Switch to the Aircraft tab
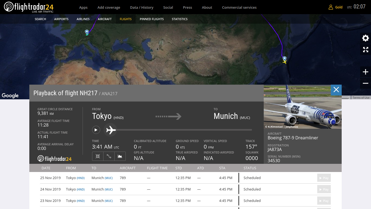 click(105, 19)
